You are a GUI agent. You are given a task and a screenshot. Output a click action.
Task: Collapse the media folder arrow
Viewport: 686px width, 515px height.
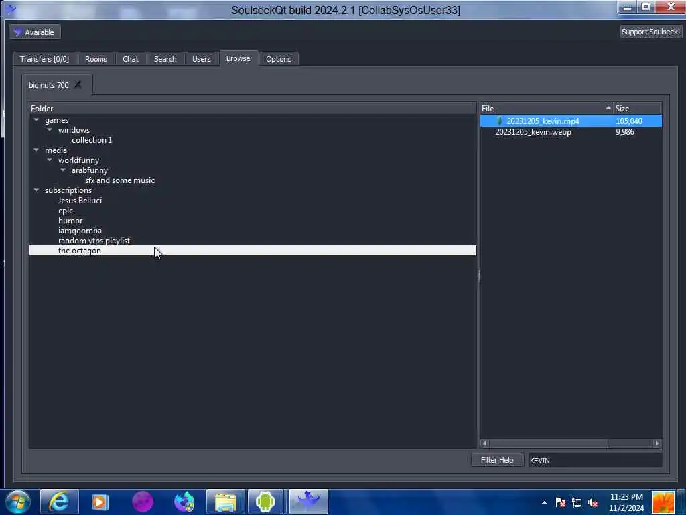[x=36, y=150]
